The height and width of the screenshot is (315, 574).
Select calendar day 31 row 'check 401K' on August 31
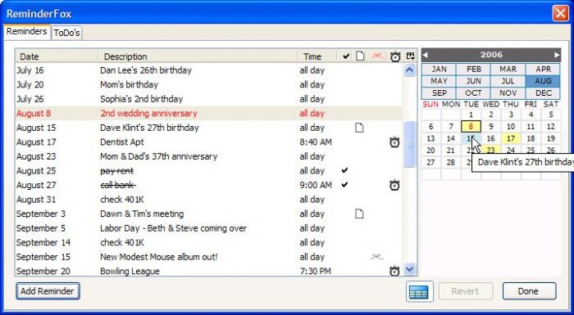coord(208,200)
